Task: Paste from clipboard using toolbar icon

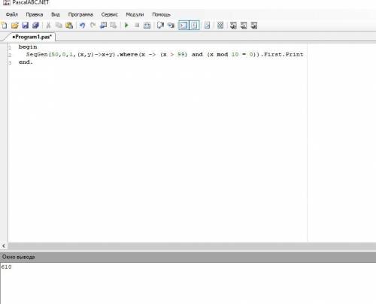Action: 69,26
